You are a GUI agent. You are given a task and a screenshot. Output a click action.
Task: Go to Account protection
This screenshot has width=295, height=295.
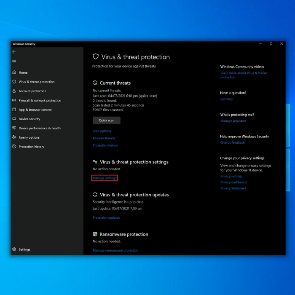(32, 91)
